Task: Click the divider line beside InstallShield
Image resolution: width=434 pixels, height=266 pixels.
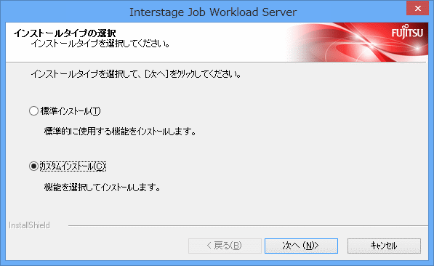Action: coord(248,225)
